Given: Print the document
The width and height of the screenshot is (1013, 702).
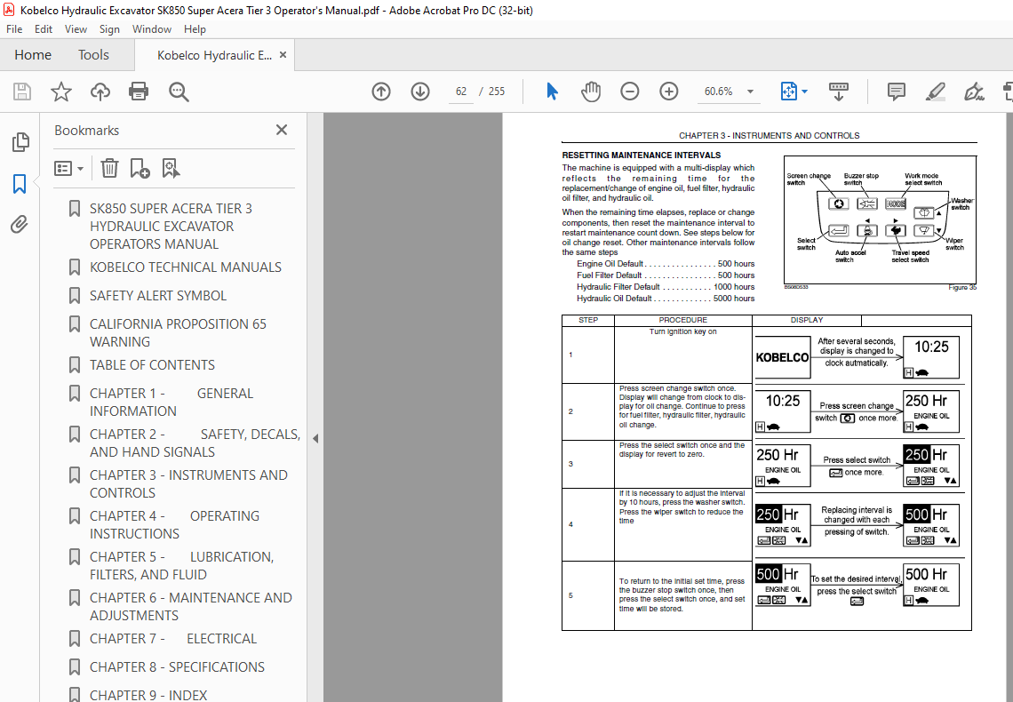Looking at the screenshot, I should point(139,92).
